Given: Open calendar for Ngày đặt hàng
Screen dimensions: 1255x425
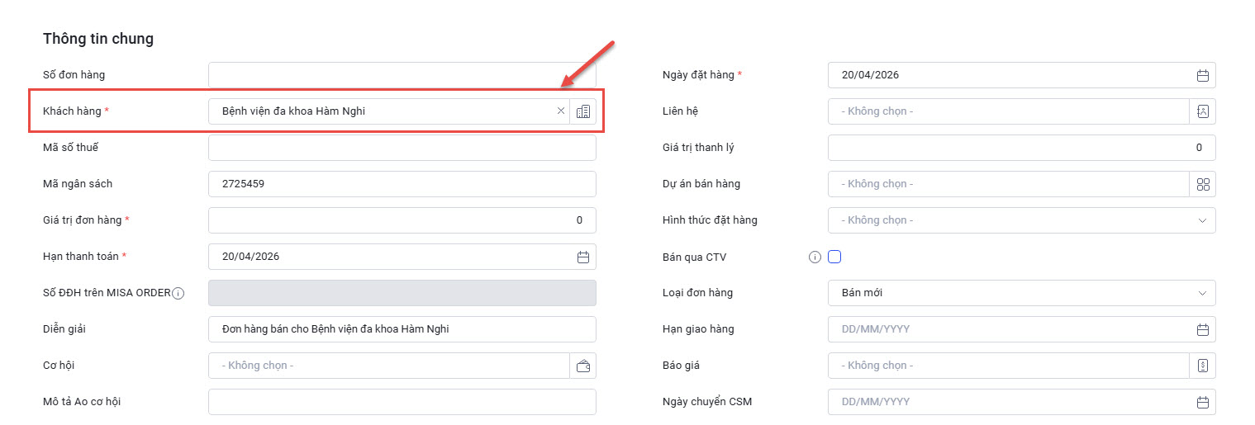Looking at the screenshot, I should (x=1202, y=75).
